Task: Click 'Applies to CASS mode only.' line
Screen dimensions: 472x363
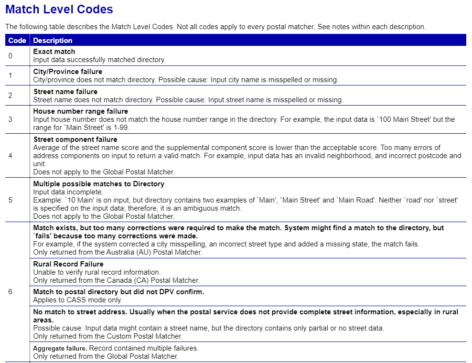Action: pos(78,300)
